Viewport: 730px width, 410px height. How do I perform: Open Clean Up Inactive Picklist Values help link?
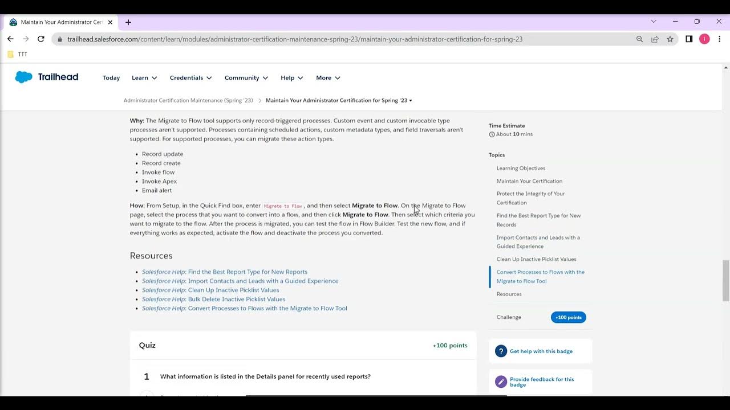(x=210, y=290)
